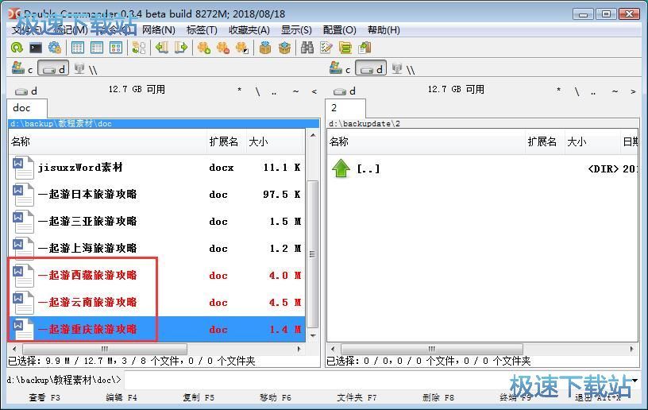Click right panel root directory backslash button

pyautogui.click(x=577, y=91)
